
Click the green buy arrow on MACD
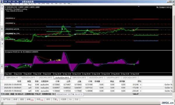tap(134, 64)
